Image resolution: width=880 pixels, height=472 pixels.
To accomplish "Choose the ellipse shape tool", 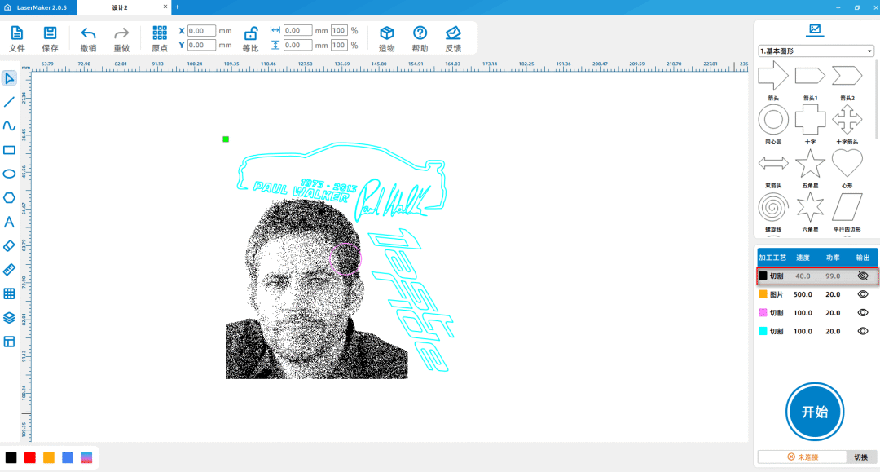I will [x=9, y=174].
